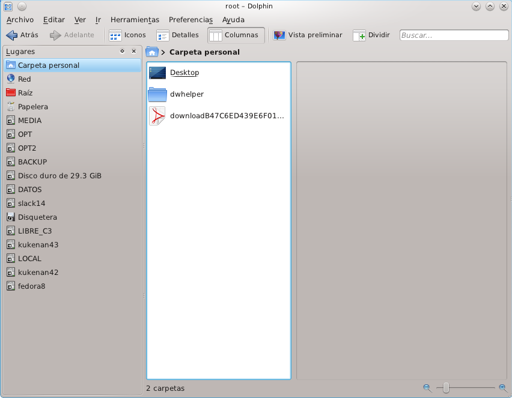Click the zoom in magnifier icon
The height and width of the screenshot is (398, 512).
[503, 388]
